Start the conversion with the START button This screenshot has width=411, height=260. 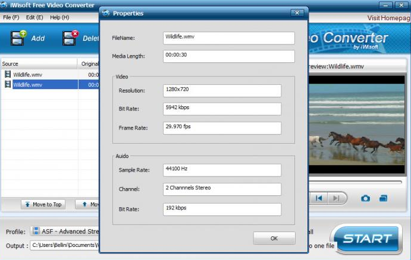pos(367,239)
